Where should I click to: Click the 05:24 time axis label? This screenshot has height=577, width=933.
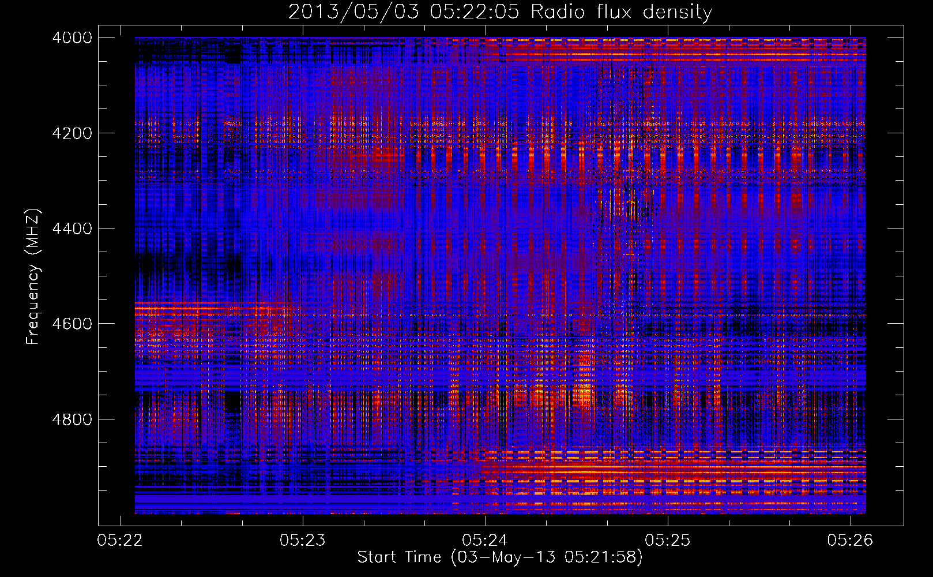coord(485,540)
